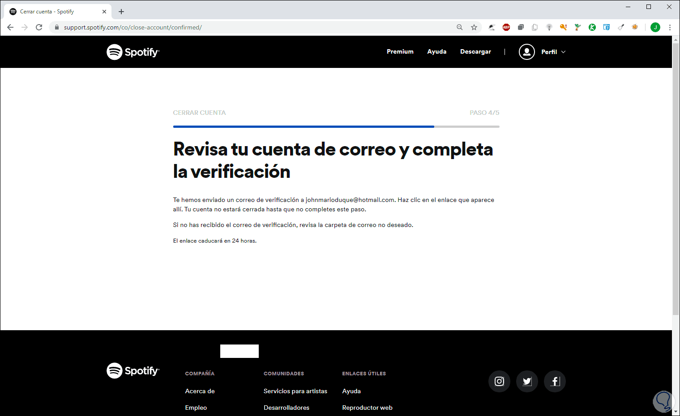
Task: Go forward with the browser forward arrow
Action: click(x=25, y=27)
